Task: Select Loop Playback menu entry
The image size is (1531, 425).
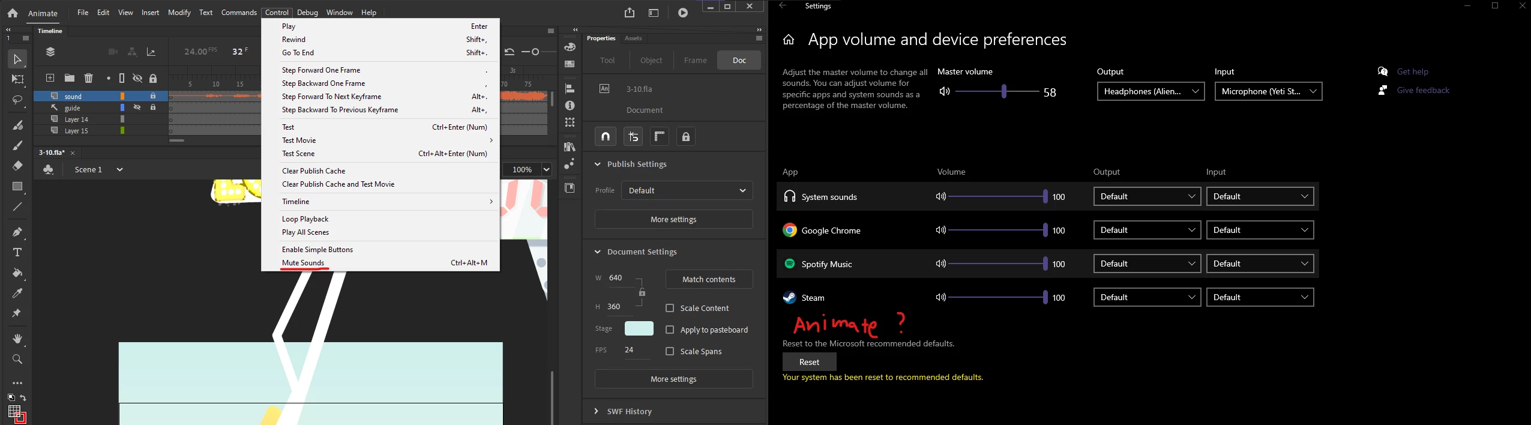Action: [x=380, y=219]
